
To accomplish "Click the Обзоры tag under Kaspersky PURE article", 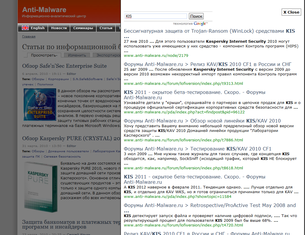I will (38, 151).
